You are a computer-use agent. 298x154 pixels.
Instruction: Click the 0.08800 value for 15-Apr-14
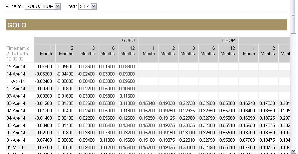pos(127,66)
